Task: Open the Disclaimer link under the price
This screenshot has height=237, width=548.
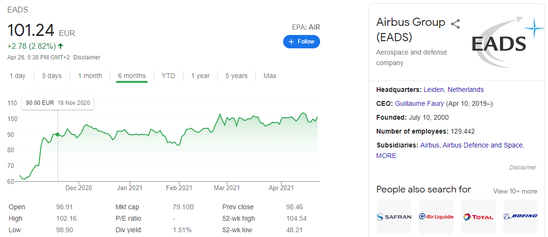Action: point(87,57)
